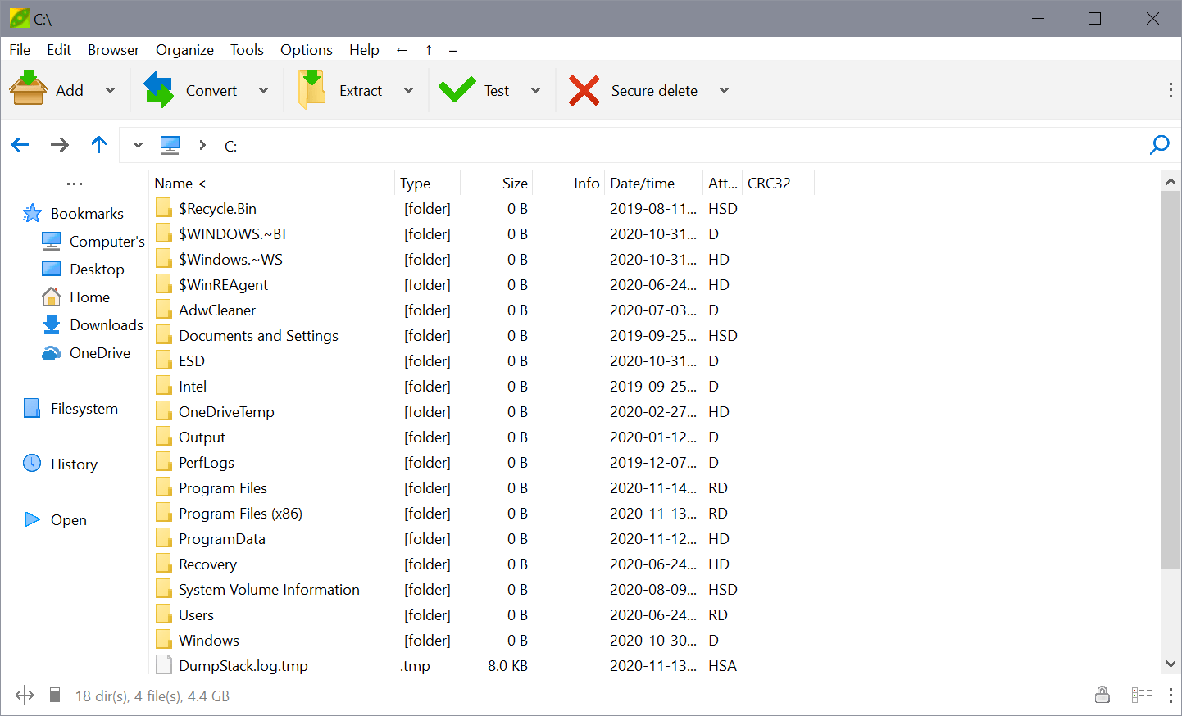
Task: Open the Browser menu
Action: tap(114, 50)
